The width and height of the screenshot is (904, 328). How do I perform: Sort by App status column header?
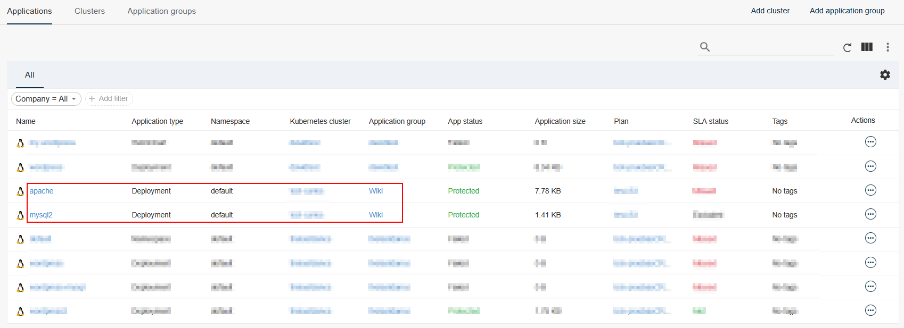coord(465,121)
